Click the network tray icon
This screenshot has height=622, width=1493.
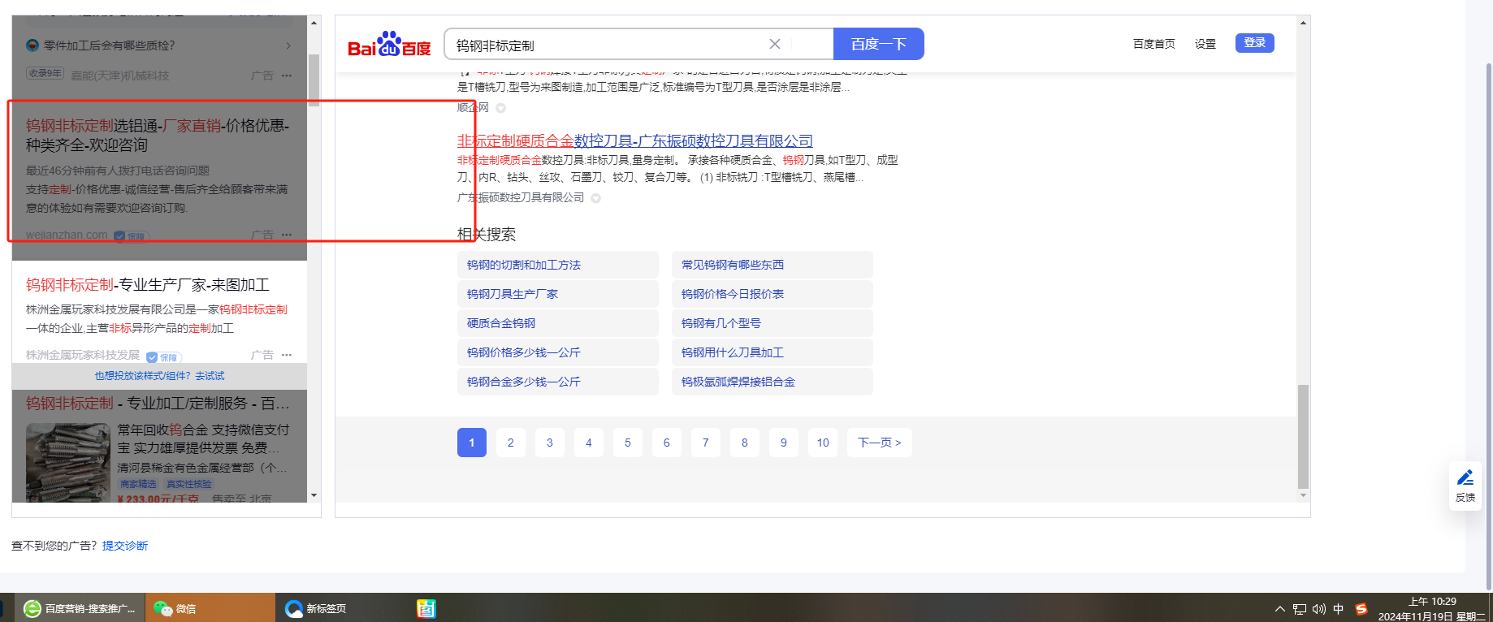1300,609
